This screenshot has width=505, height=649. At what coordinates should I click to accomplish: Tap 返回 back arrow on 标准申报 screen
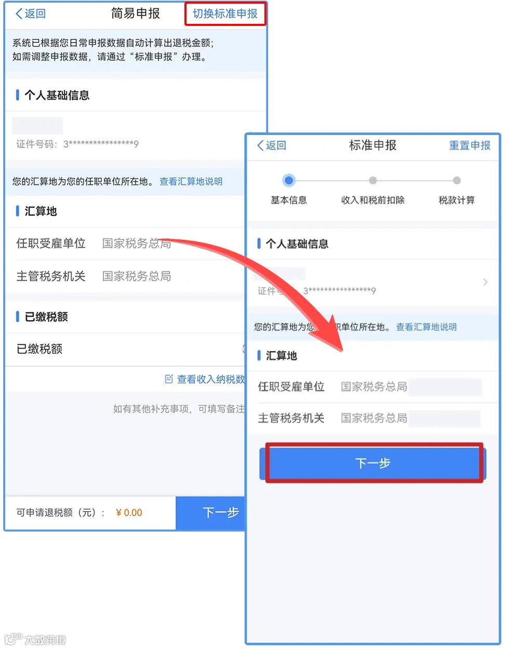click(x=271, y=145)
